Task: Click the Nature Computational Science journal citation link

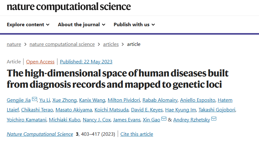Action: [x=40, y=134]
